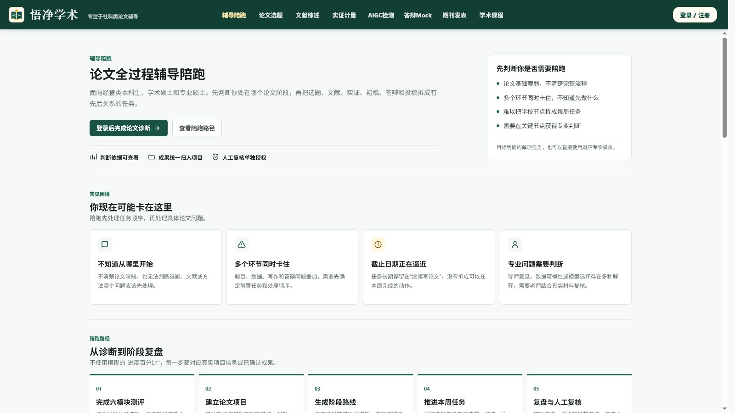Click step 03 生成阶段路线 heading
Image resolution: width=735 pixels, height=413 pixels.
335,402
